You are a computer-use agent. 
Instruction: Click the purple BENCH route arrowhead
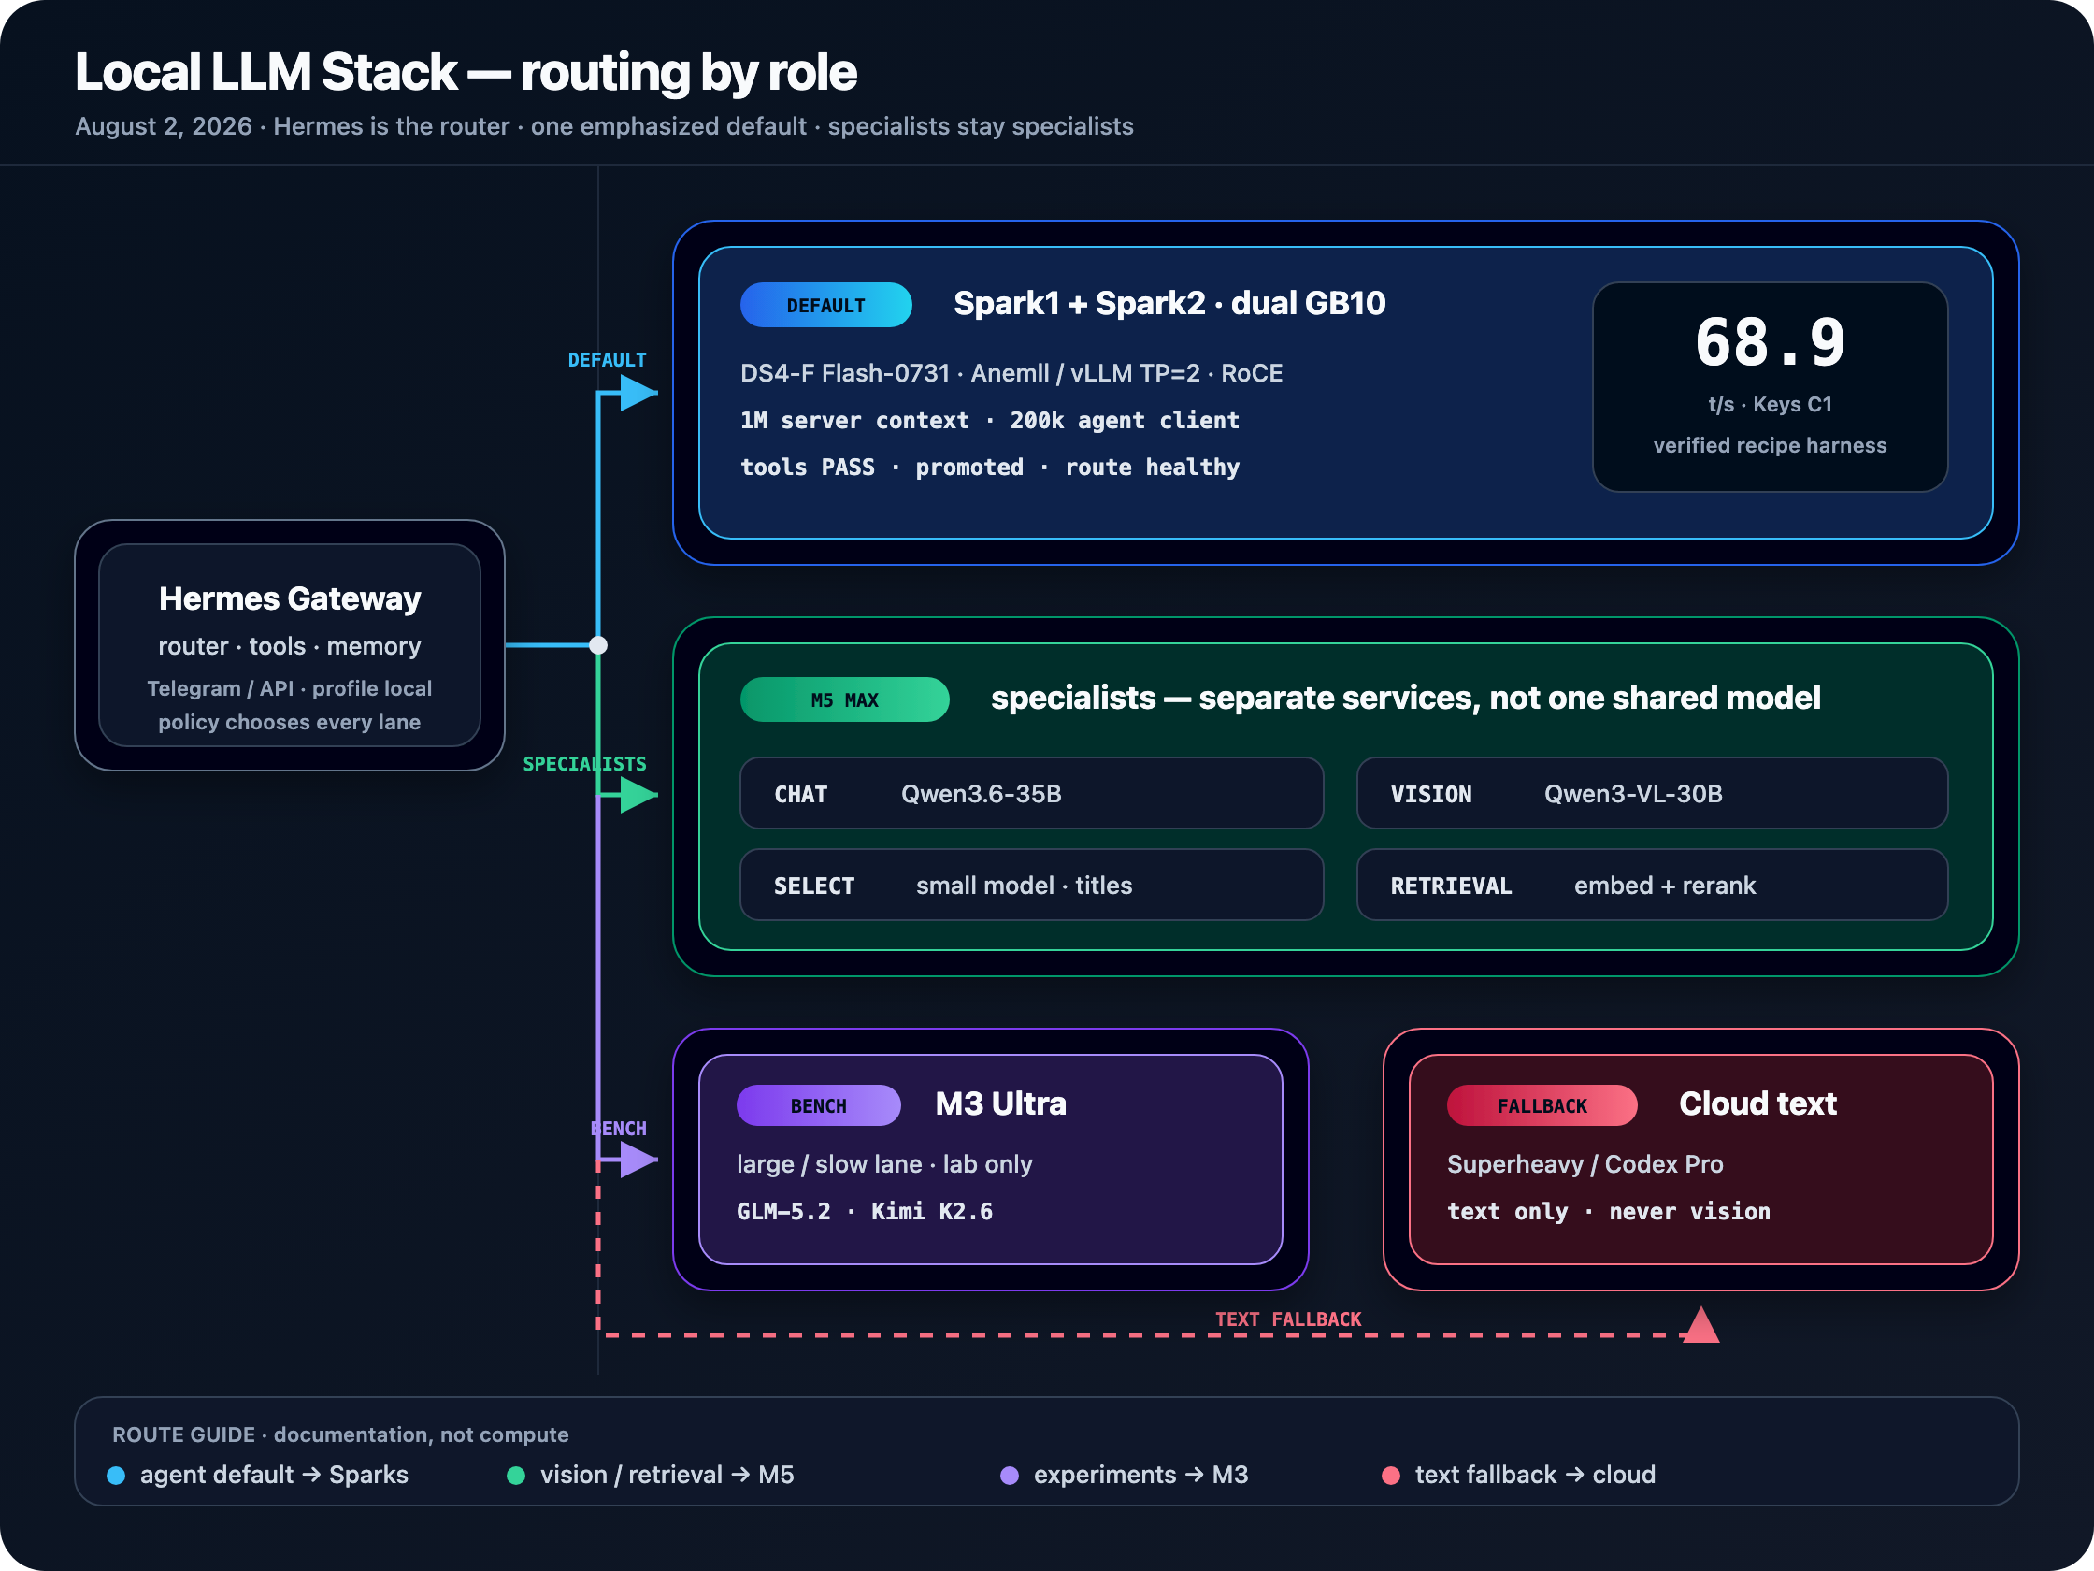click(639, 1159)
